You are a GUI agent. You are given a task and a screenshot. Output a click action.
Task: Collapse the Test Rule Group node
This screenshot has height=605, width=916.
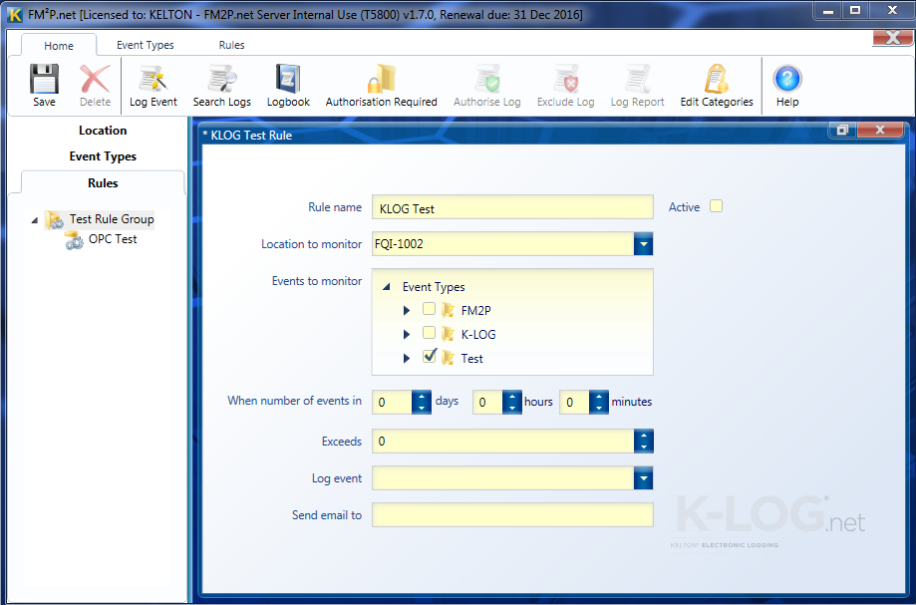coord(35,220)
